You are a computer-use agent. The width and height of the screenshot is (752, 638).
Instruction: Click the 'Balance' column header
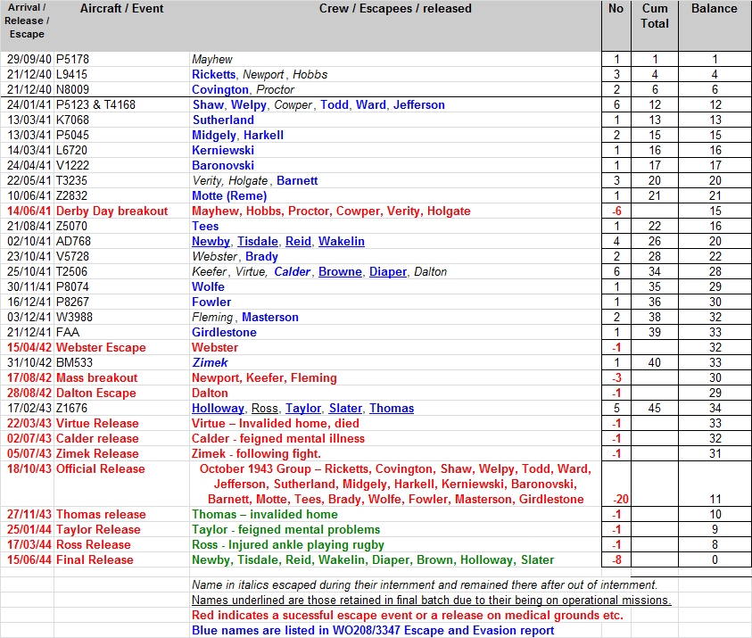coord(715,9)
